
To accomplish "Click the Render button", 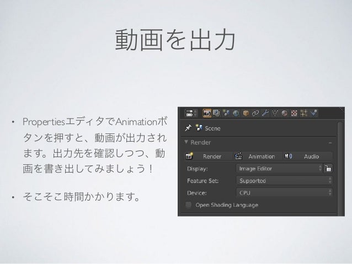I will 209,157.
